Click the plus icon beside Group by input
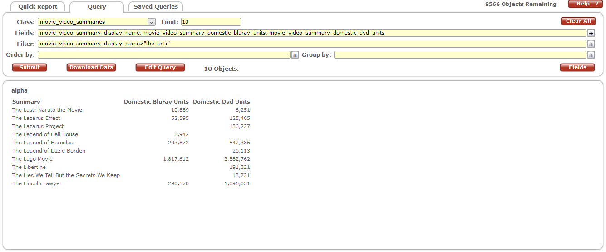The image size is (606, 252). [591, 55]
